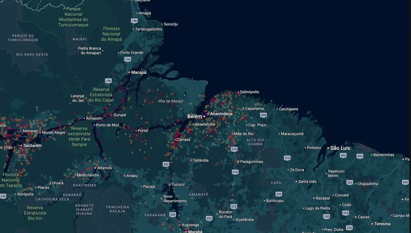Click the Alto Rio Guamá label
This screenshot has width=411, height=233.
click(x=255, y=142)
